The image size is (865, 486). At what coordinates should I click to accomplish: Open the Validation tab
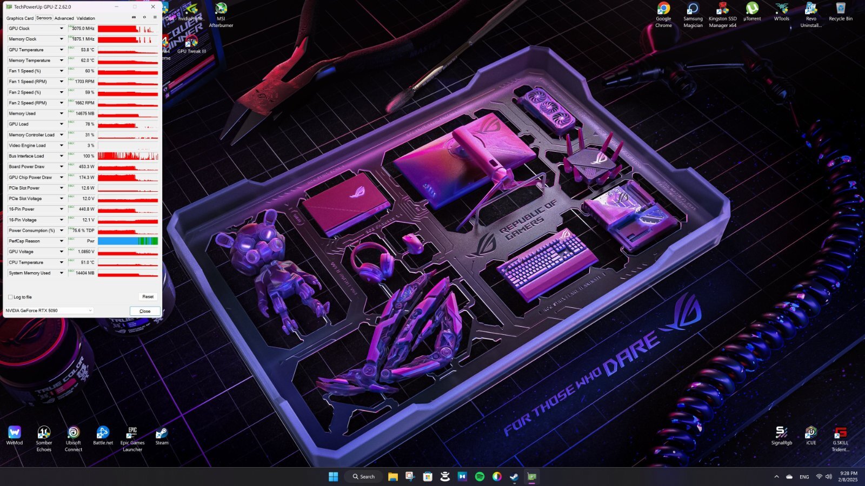tap(85, 18)
